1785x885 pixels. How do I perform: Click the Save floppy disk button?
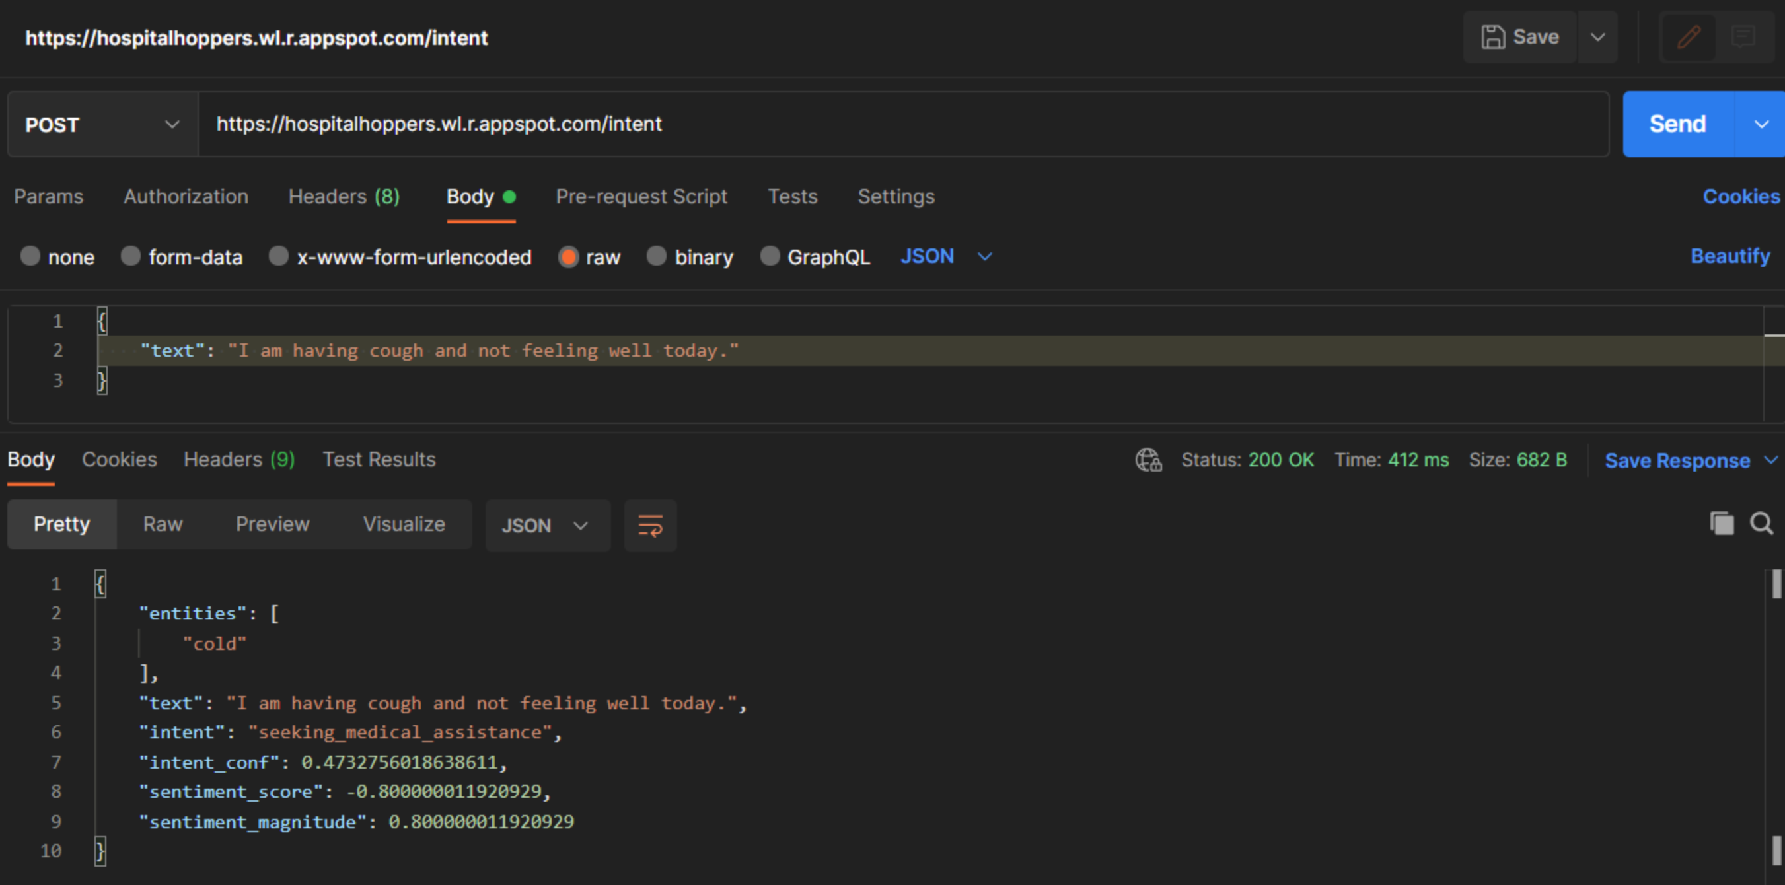click(1519, 38)
